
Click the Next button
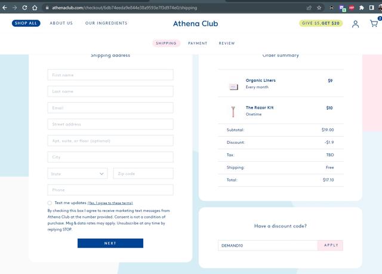pos(110,243)
